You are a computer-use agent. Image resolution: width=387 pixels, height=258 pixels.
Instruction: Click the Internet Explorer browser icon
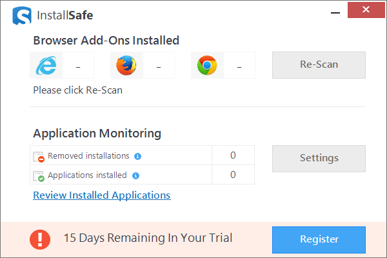[x=46, y=64]
